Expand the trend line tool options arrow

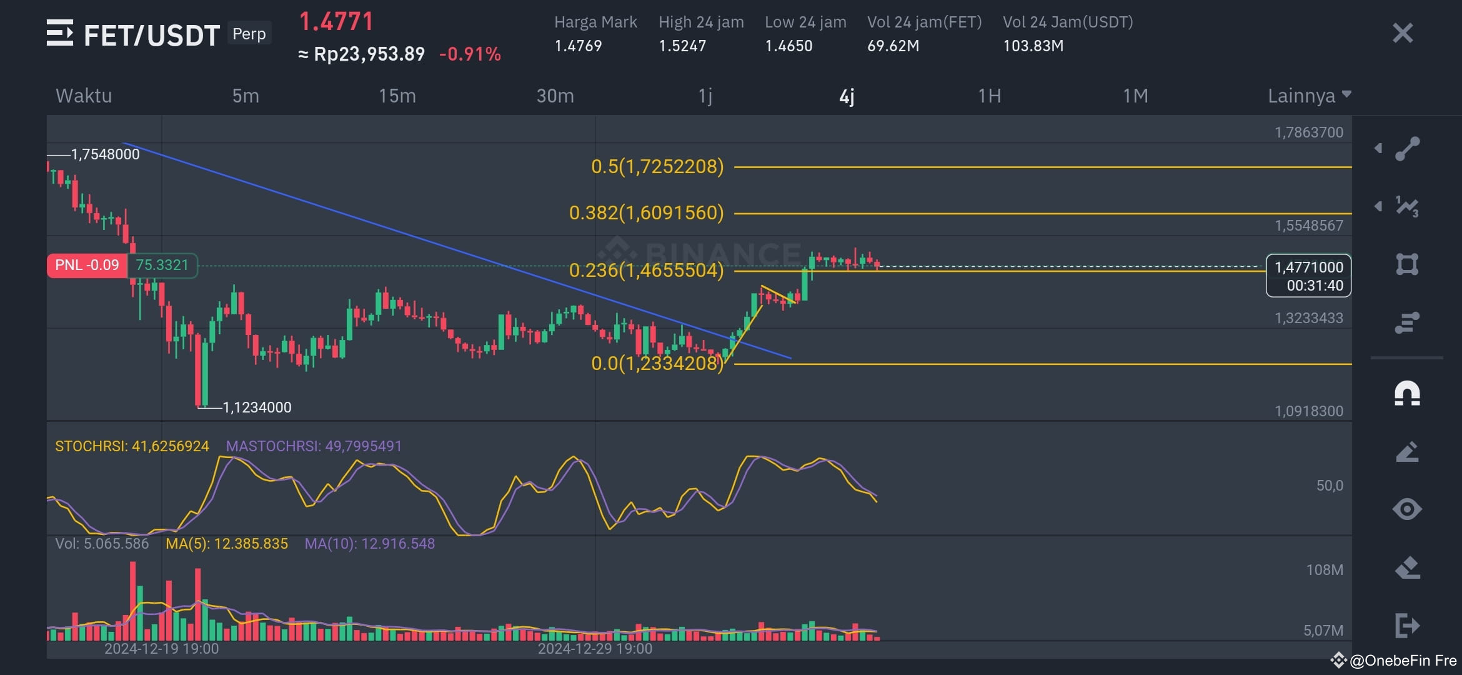click(1378, 149)
